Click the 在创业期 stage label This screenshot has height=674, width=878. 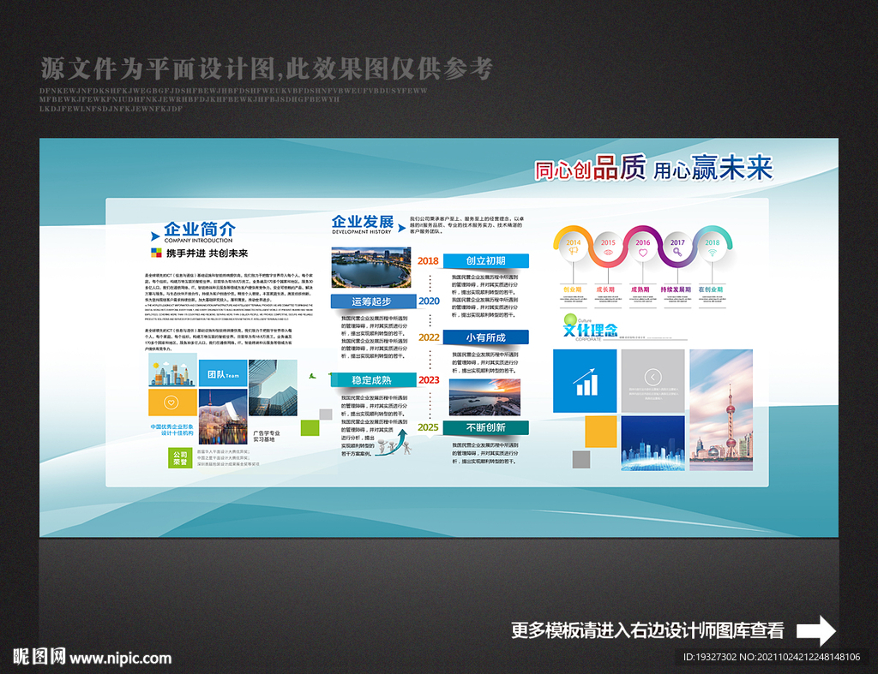[711, 289]
